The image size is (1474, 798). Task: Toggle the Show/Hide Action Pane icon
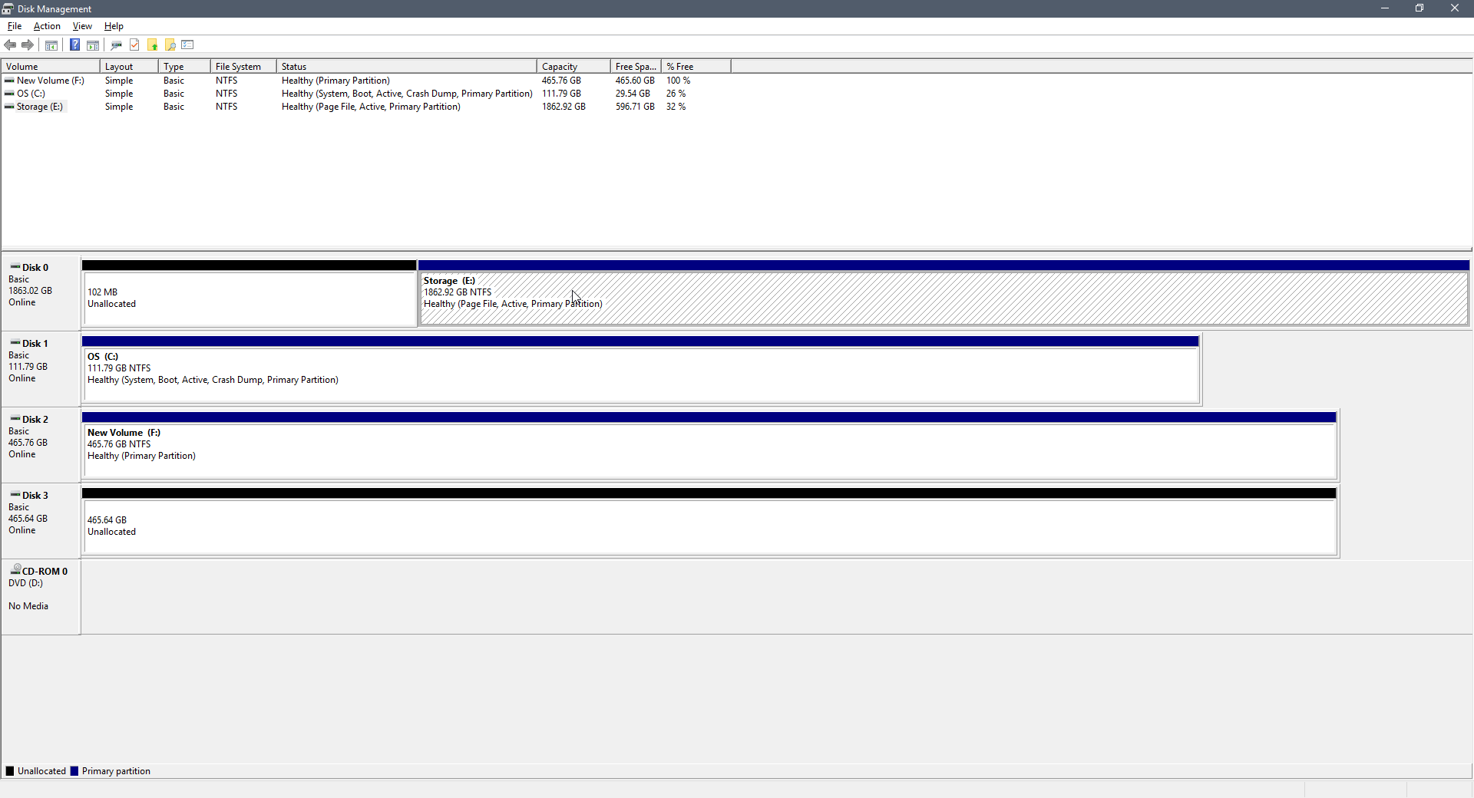[x=93, y=45]
